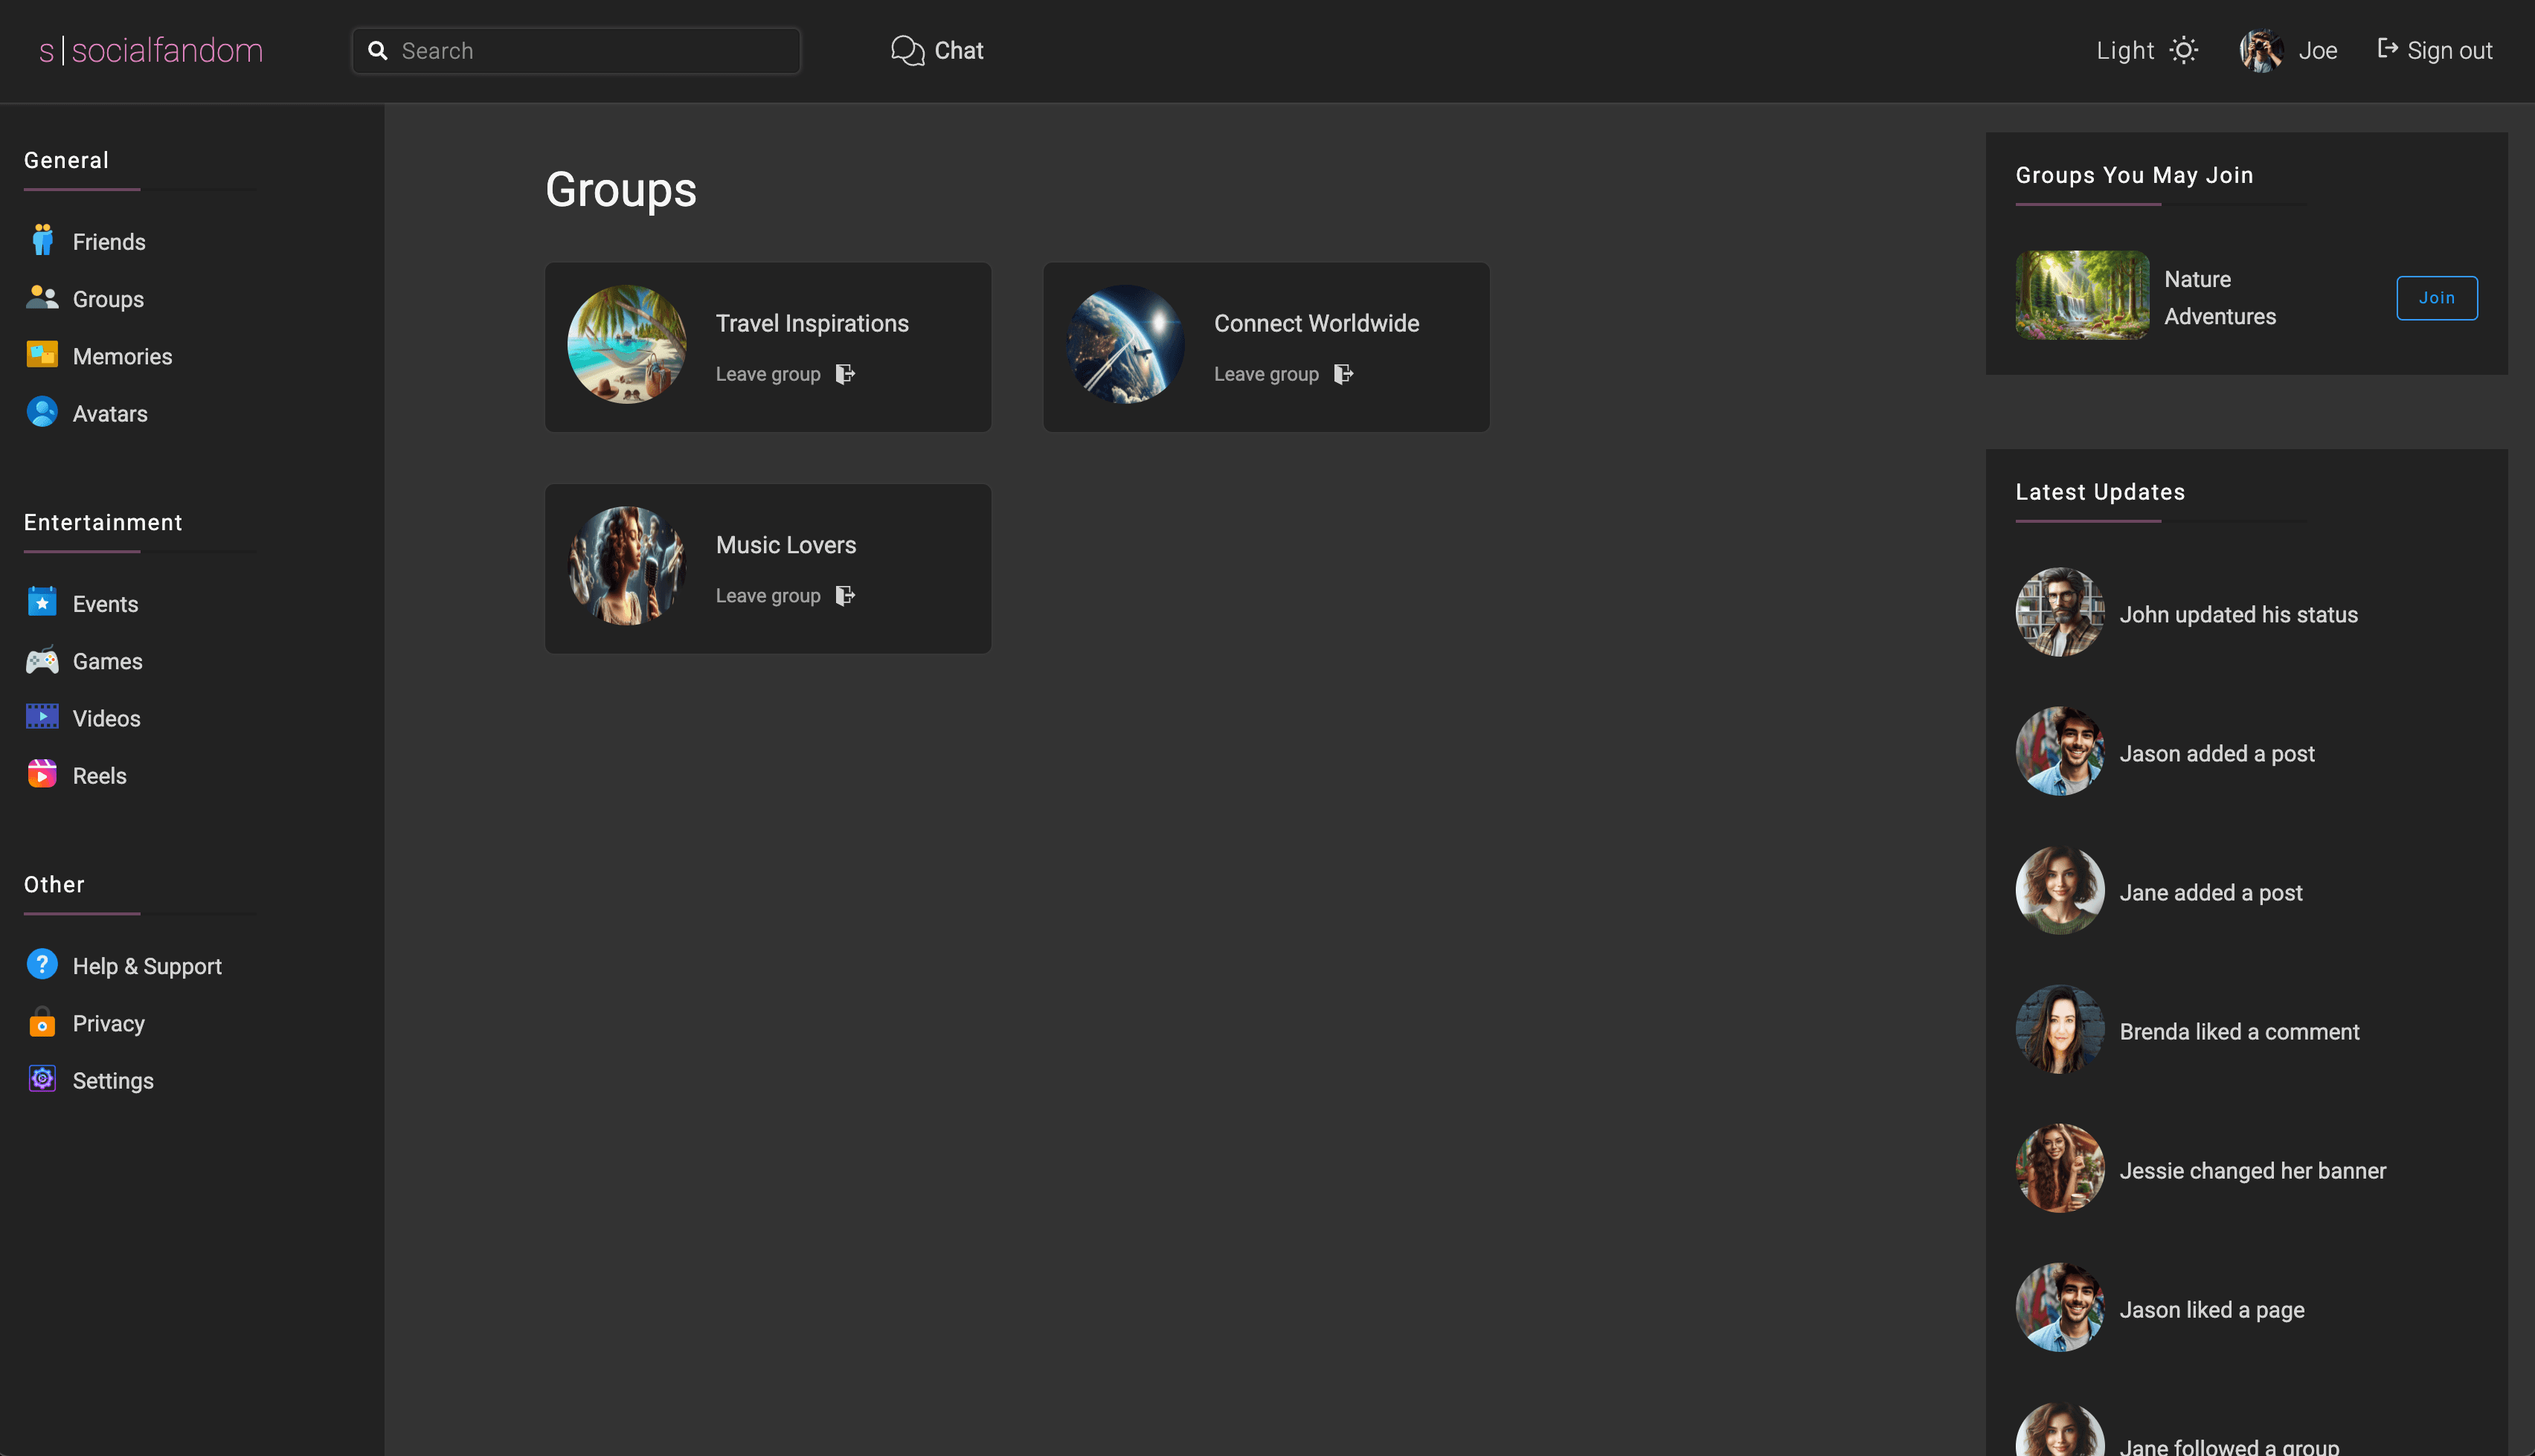2535x1456 pixels.
Task: Click the Connect Worldwide group title
Action: (1316, 323)
